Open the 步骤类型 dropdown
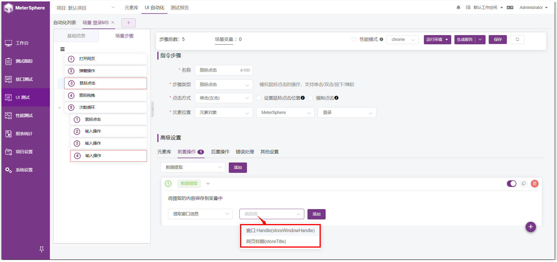Image resolution: width=557 pixels, height=262 pixels. [x=224, y=85]
